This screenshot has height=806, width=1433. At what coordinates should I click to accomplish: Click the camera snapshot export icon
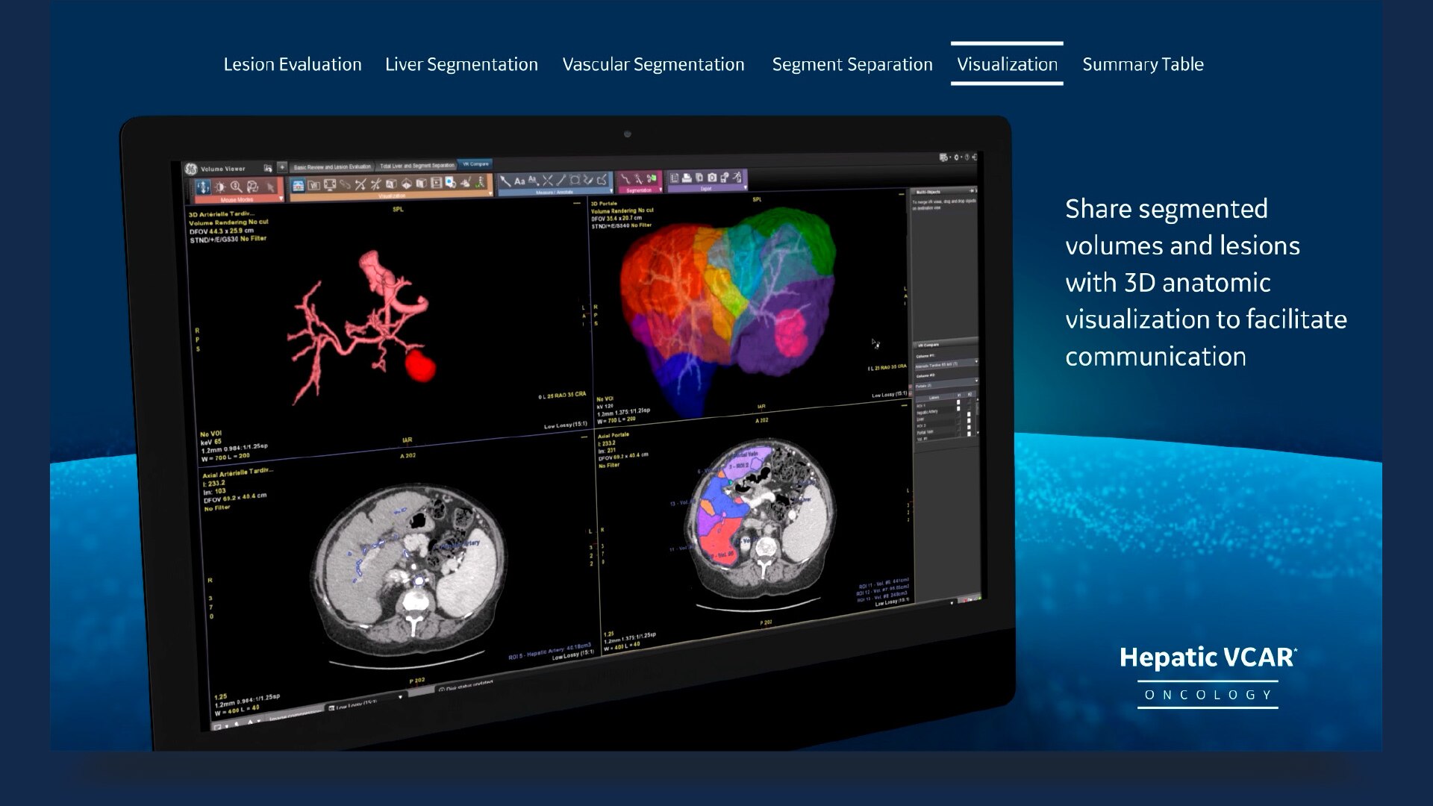click(712, 178)
